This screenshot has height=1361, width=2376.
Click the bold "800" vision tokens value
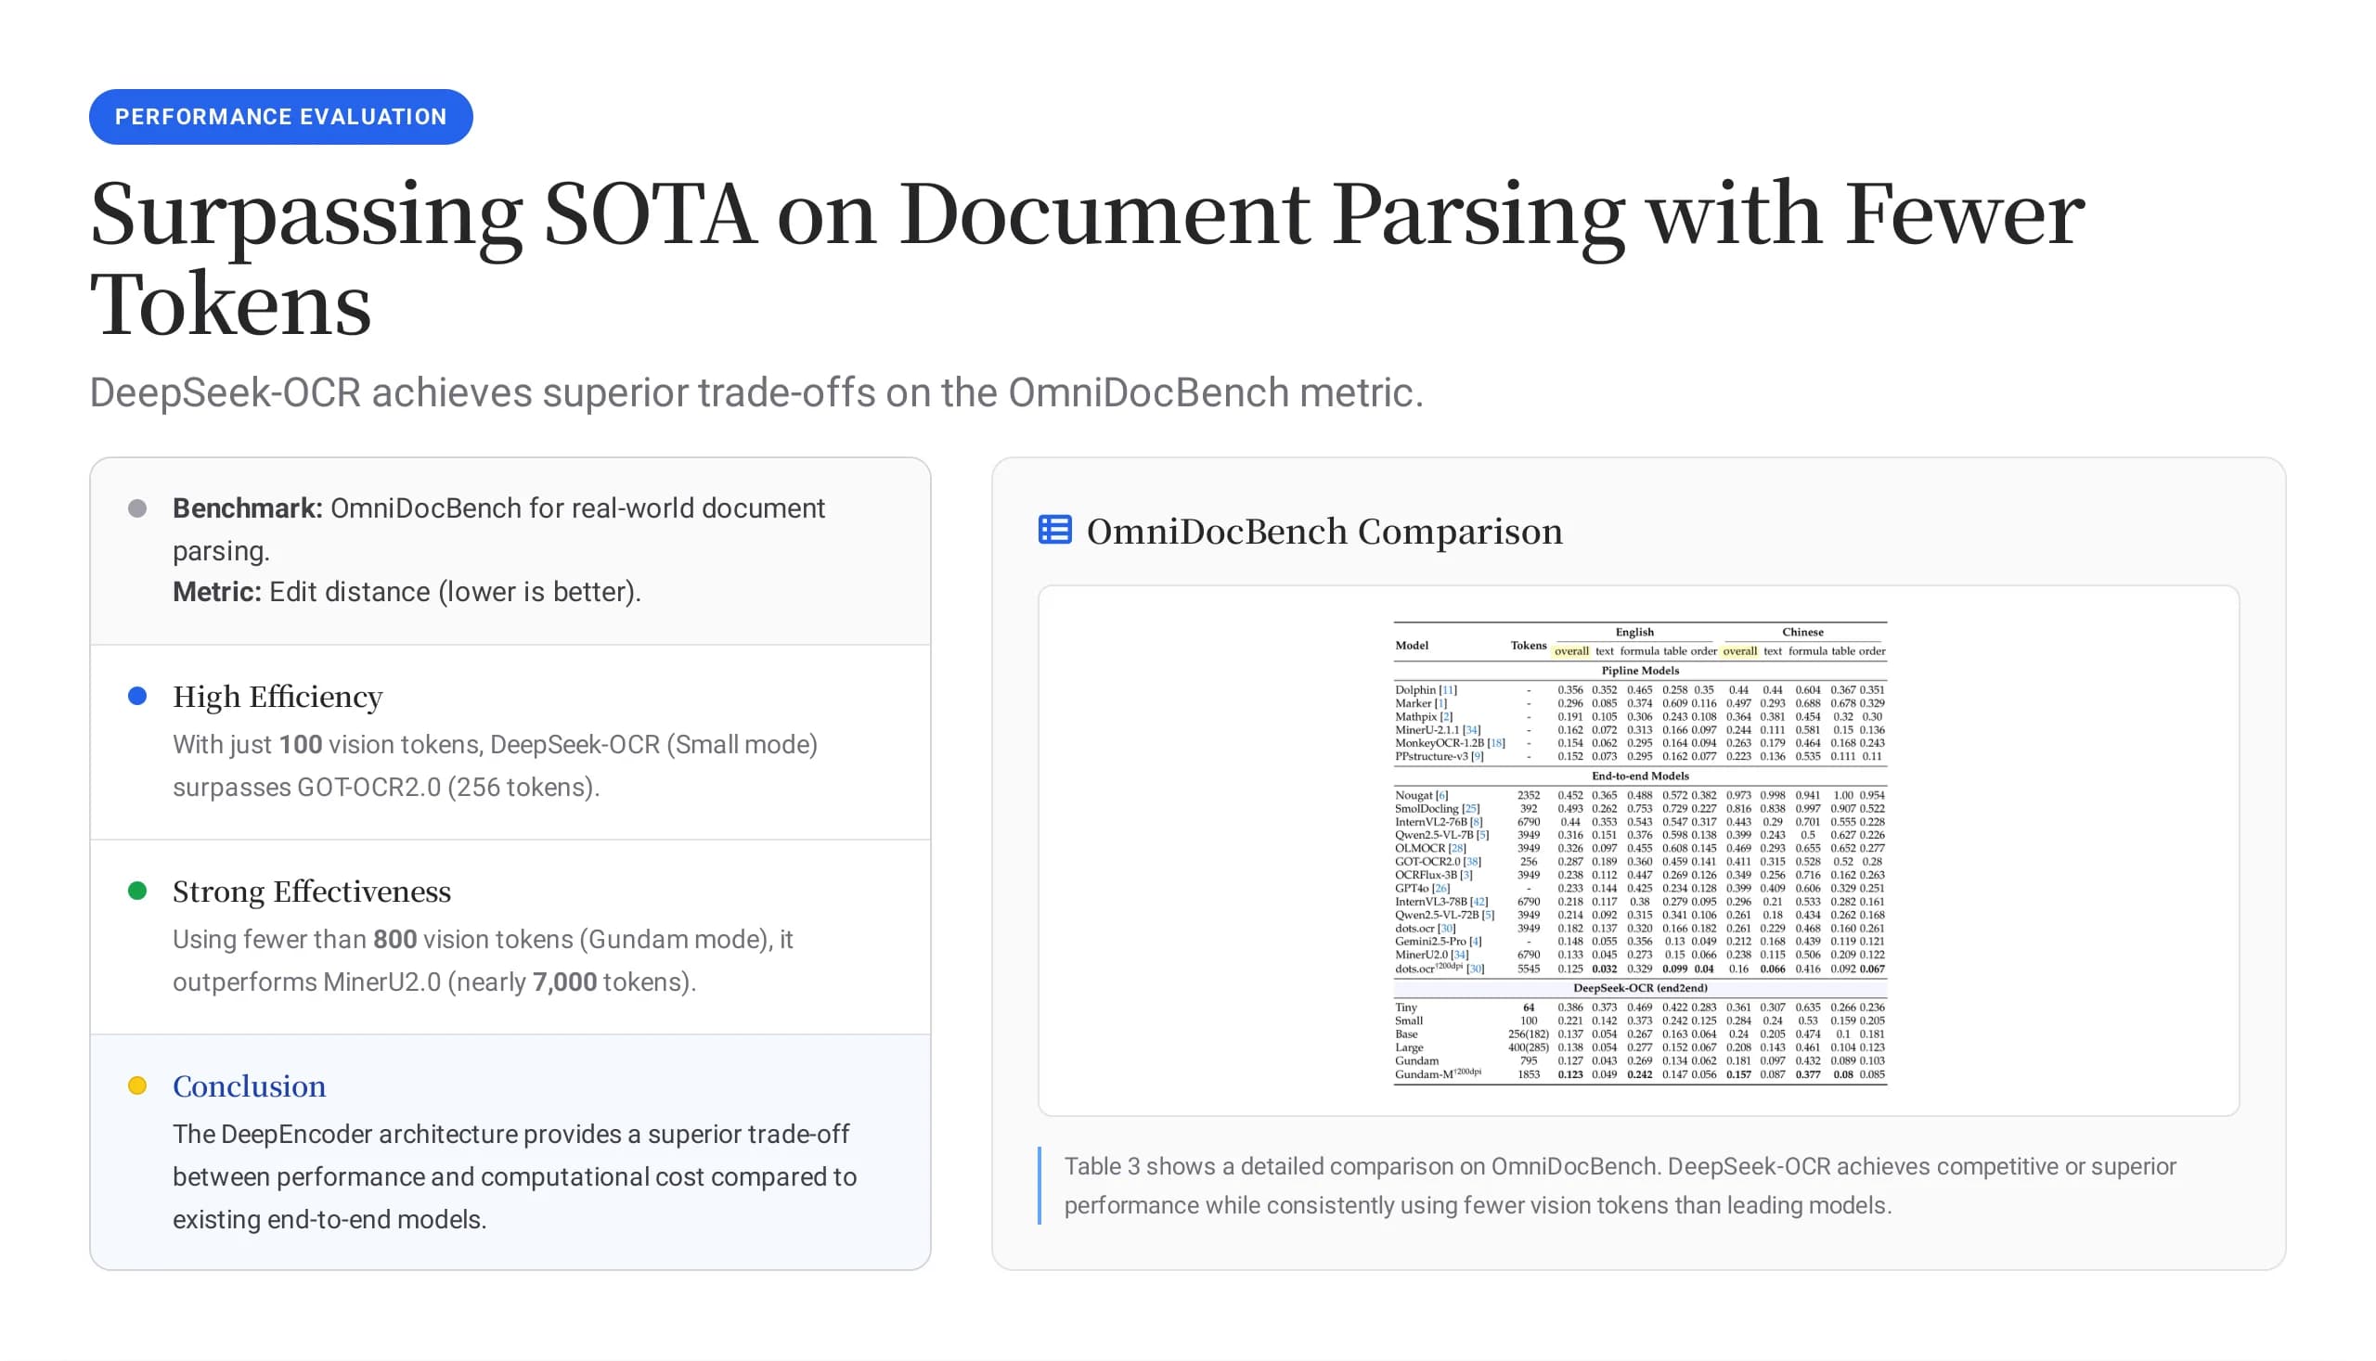(394, 940)
